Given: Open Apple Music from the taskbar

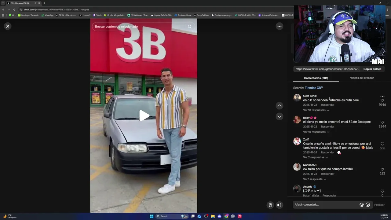Looking at the screenshot, I should pyautogui.click(x=239, y=216).
